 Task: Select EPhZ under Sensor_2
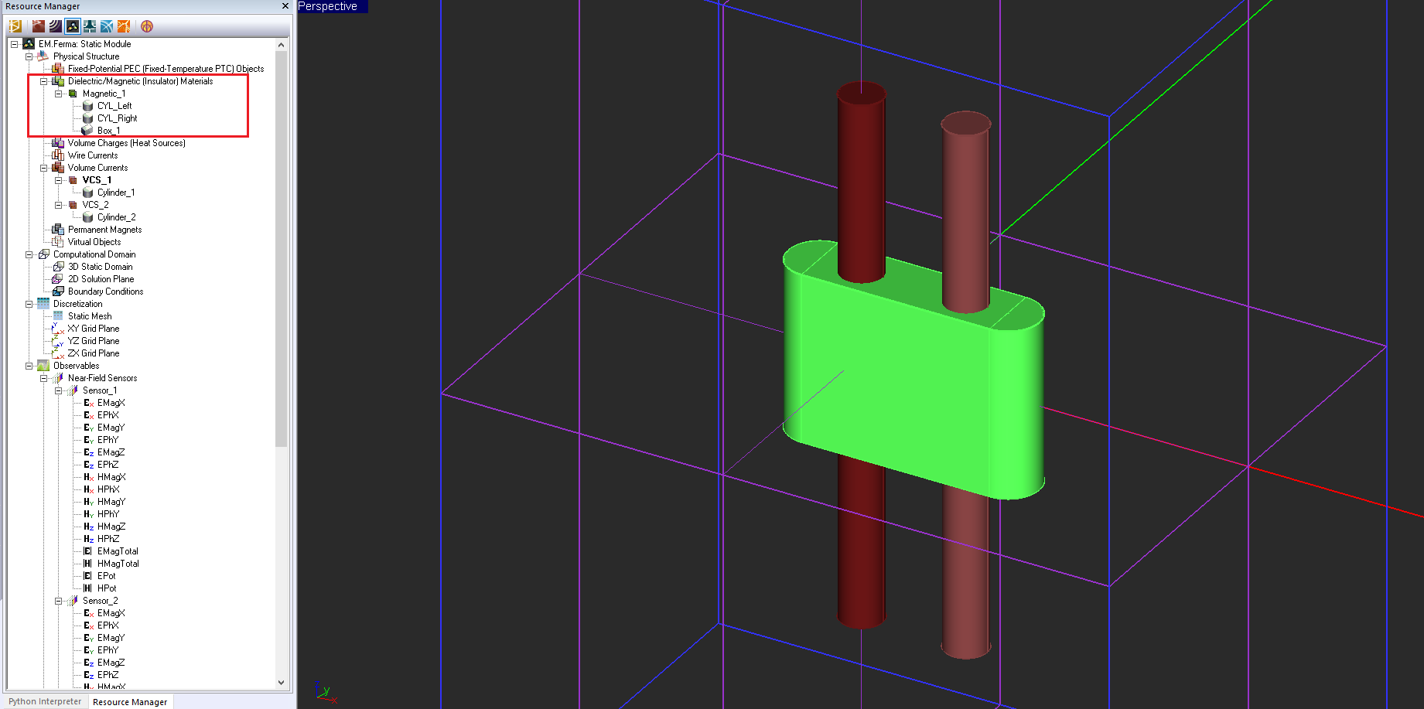[108, 675]
